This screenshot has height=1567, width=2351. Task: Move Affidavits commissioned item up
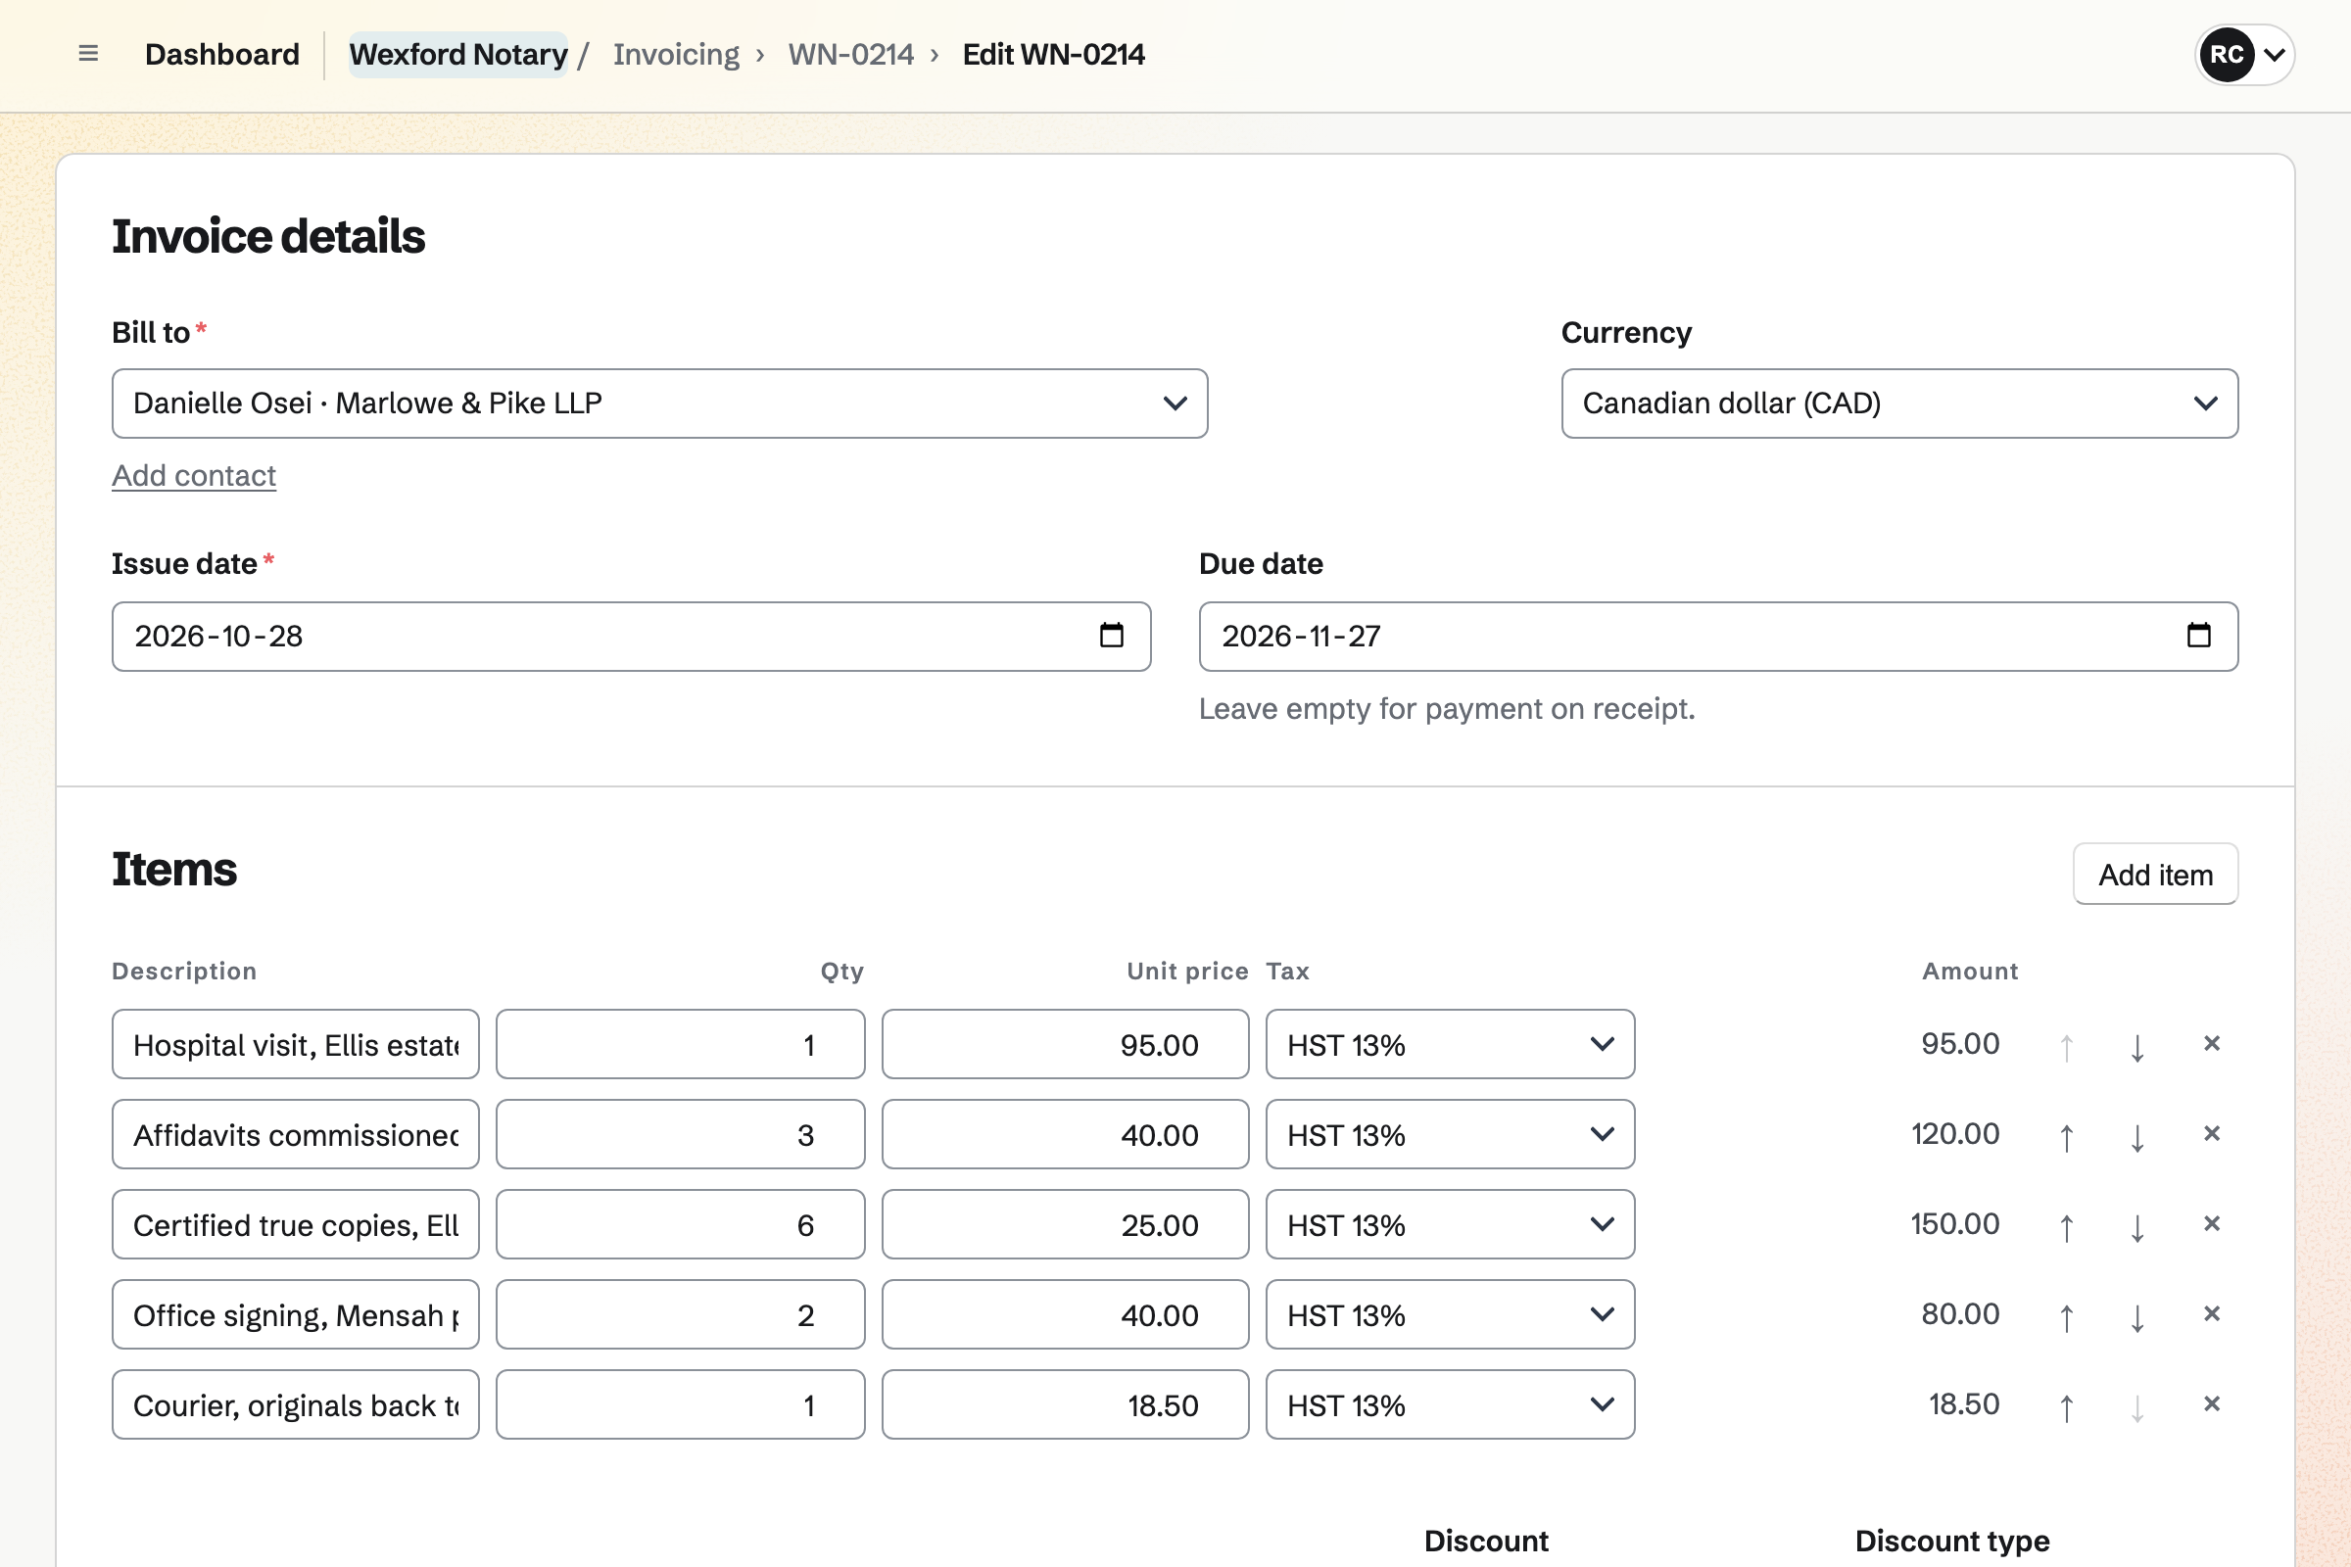[x=2066, y=1136]
